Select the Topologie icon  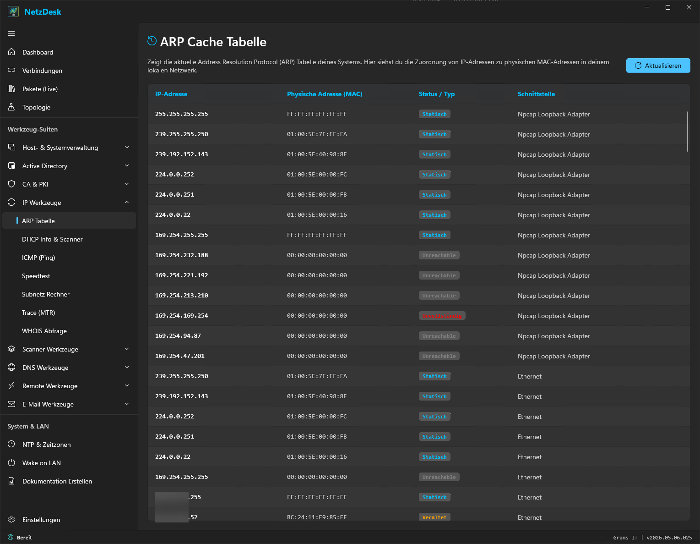point(11,107)
